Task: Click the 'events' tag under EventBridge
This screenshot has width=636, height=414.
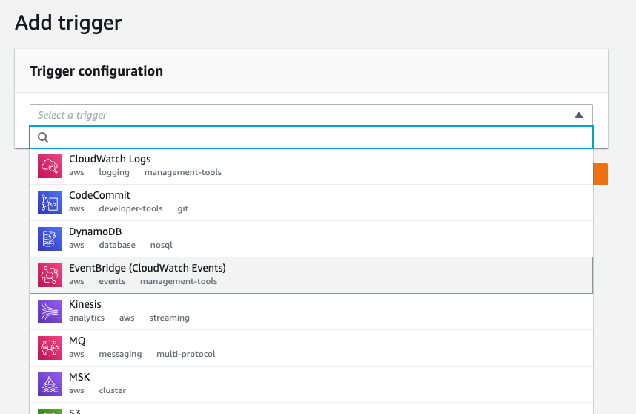Action: point(112,281)
